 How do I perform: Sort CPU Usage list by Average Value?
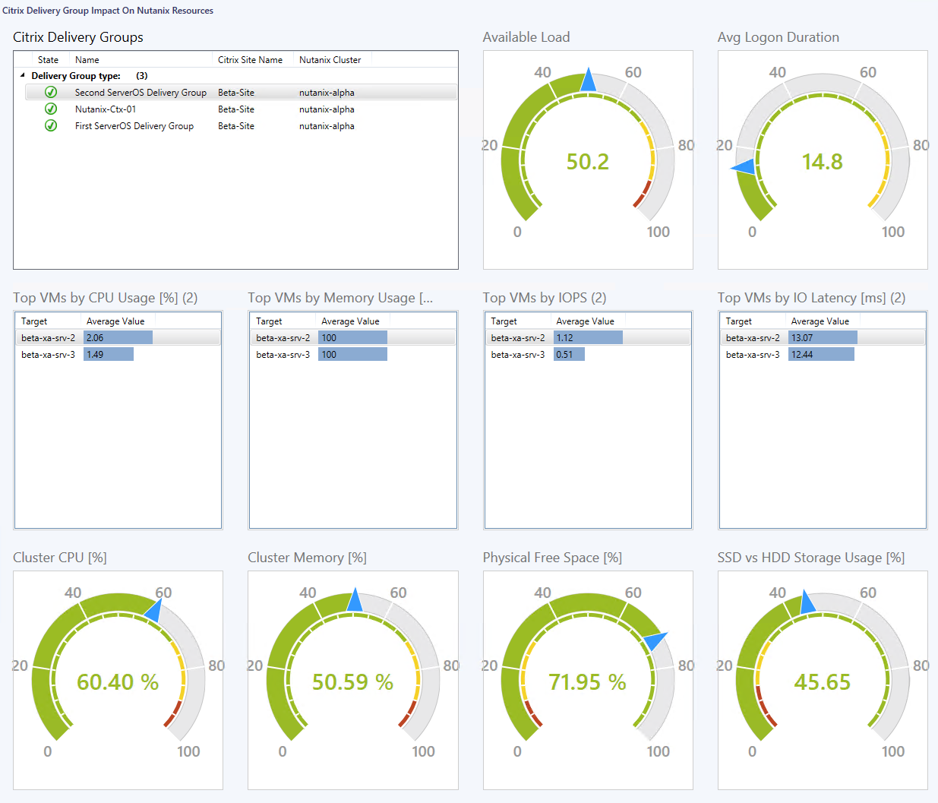115,321
